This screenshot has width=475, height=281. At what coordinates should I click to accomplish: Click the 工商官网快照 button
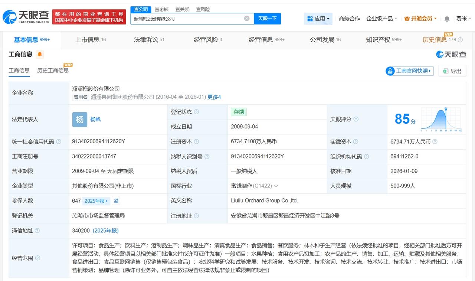pos(410,71)
